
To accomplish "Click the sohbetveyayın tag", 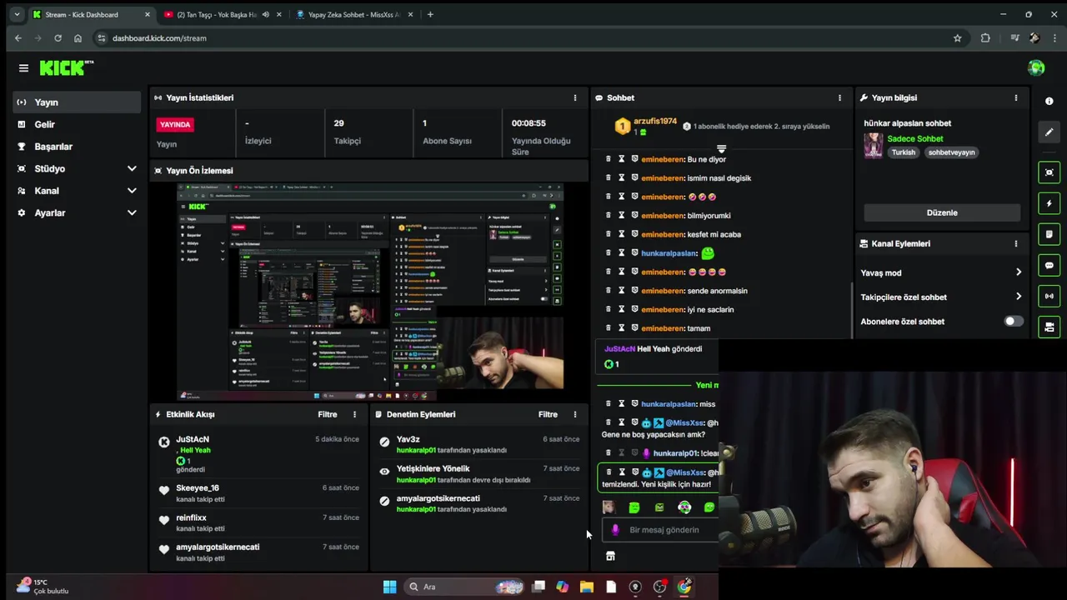I will [951, 152].
